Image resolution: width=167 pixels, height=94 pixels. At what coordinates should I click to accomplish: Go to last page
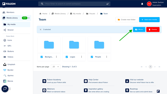(x=159, y=67)
